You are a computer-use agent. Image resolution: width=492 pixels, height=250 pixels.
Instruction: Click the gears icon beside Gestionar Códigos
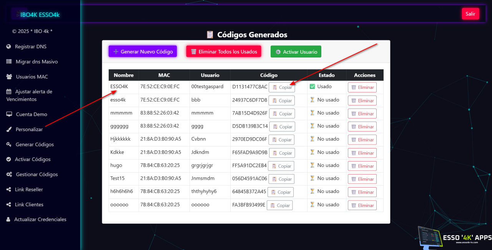click(x=9, y=174)
